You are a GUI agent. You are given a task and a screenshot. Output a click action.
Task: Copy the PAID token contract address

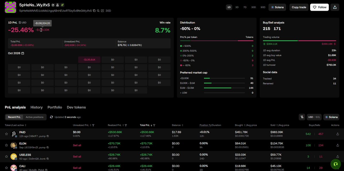48,136
